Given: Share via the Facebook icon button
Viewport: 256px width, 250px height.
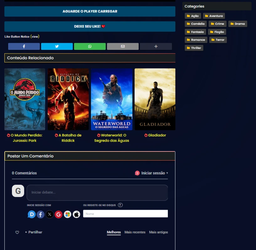Looking at the screenshot, I should coord(24,46).
